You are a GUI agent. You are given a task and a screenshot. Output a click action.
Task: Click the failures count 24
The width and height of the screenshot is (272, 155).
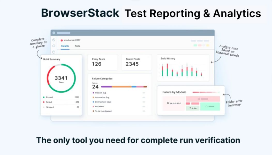pyautogui.click(x=95, y=87)
